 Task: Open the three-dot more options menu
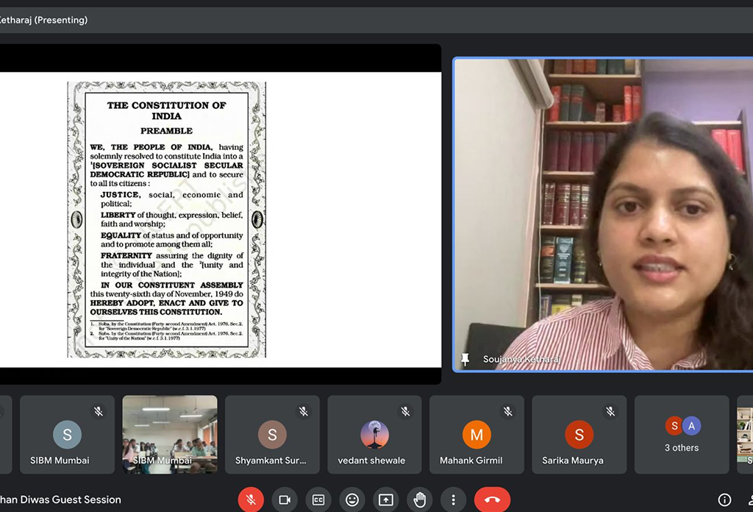(453, 500)
